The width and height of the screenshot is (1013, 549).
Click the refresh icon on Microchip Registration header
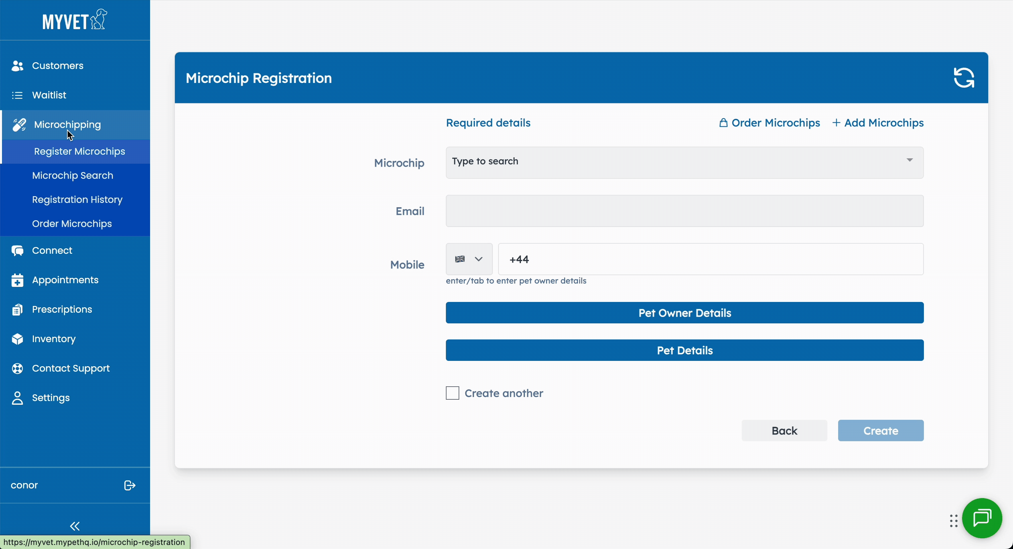(x=963, y=77)
